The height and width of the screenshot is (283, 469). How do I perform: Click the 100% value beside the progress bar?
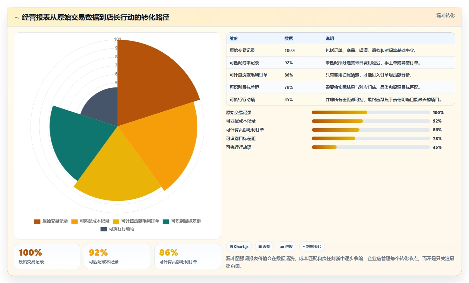click(x=438, y=113)
